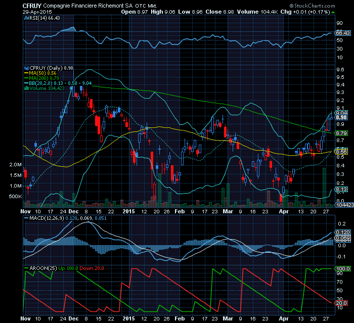Click the Aroon Down 20.0 legend text

point(92,268)
